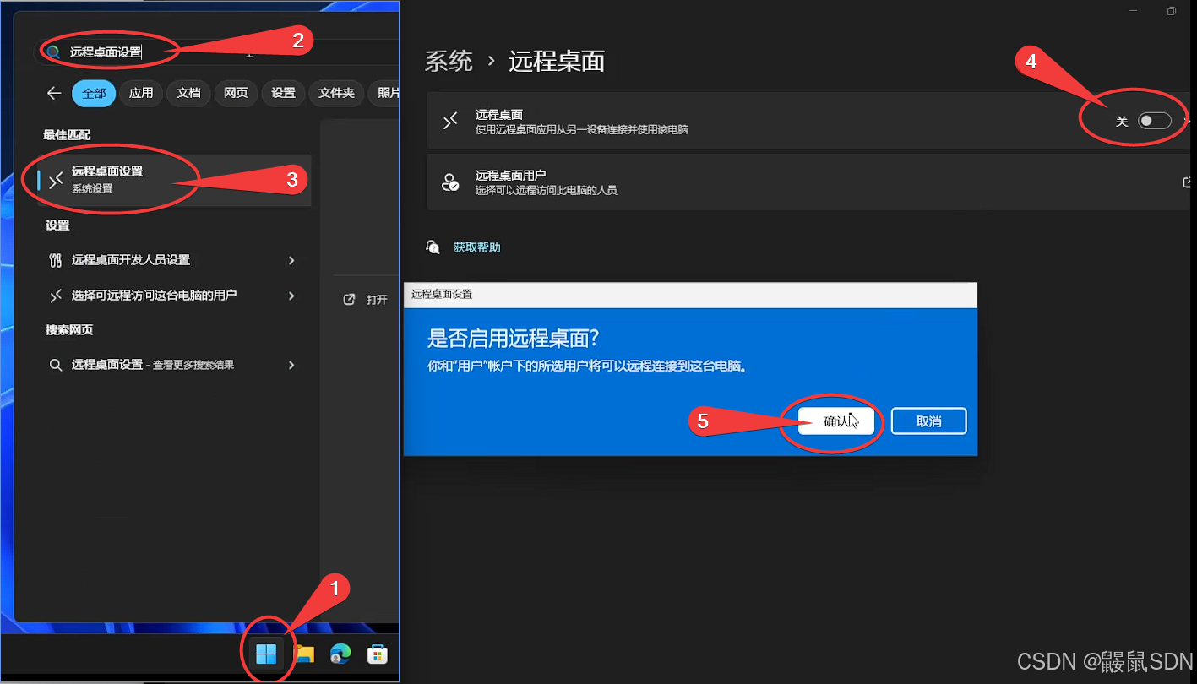Expand chevron for web search 远程桌面设置
The image size is (1197, 684).
click(x=291, y=365)
